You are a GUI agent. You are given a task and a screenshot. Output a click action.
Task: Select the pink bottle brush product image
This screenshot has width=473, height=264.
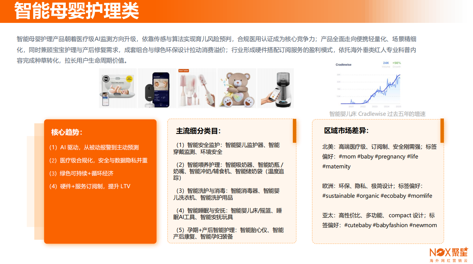coord(197,88)
